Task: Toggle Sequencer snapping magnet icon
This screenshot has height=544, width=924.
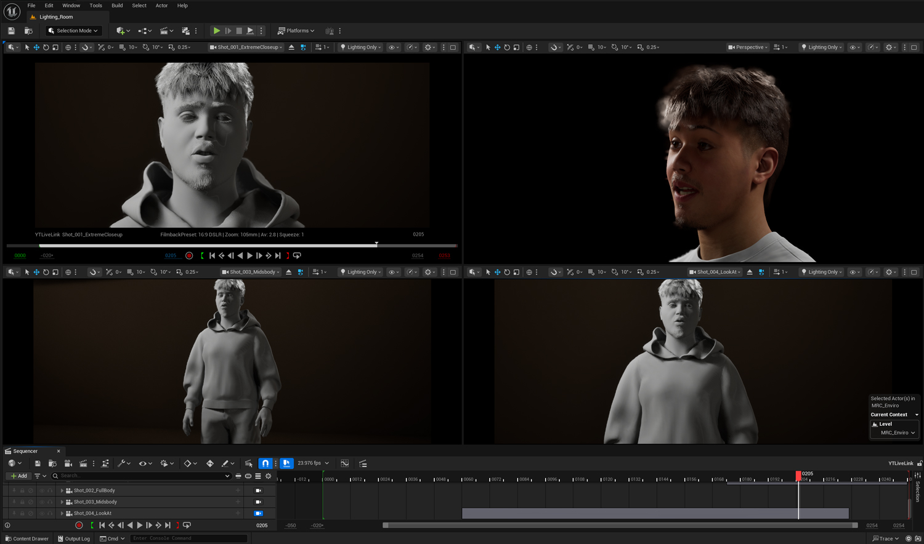Action: 265,463
